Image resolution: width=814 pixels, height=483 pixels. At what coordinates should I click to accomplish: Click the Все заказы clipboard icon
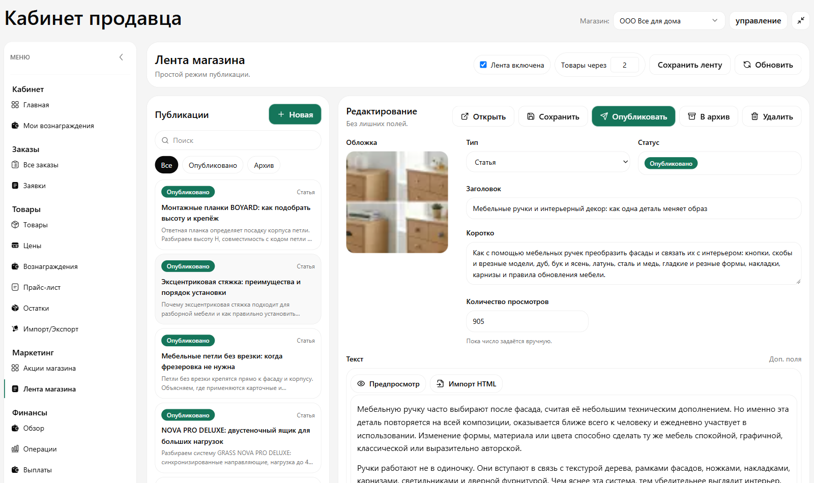point(15,165)
